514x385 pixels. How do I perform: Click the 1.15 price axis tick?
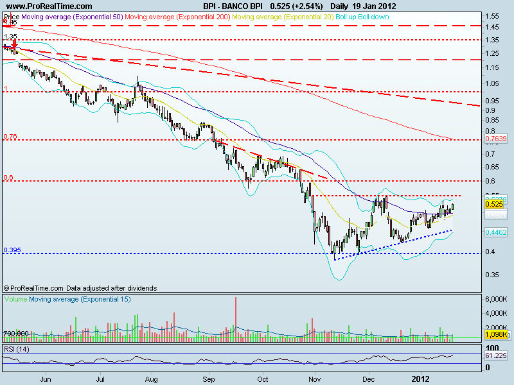(x=492, y=67)
